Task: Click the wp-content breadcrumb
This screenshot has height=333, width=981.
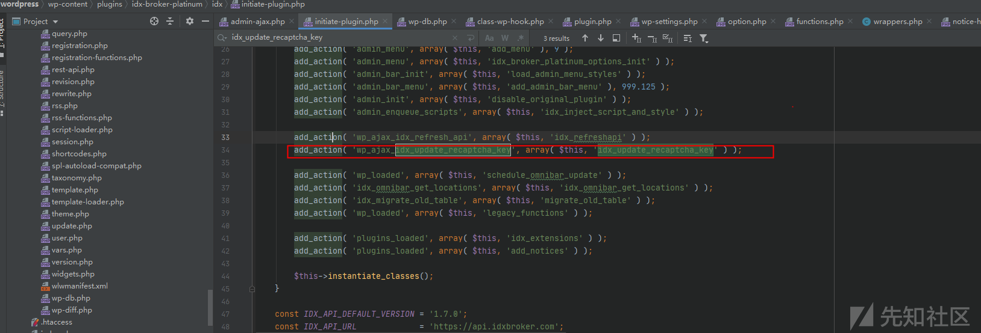Action: [x=67, y=4]
